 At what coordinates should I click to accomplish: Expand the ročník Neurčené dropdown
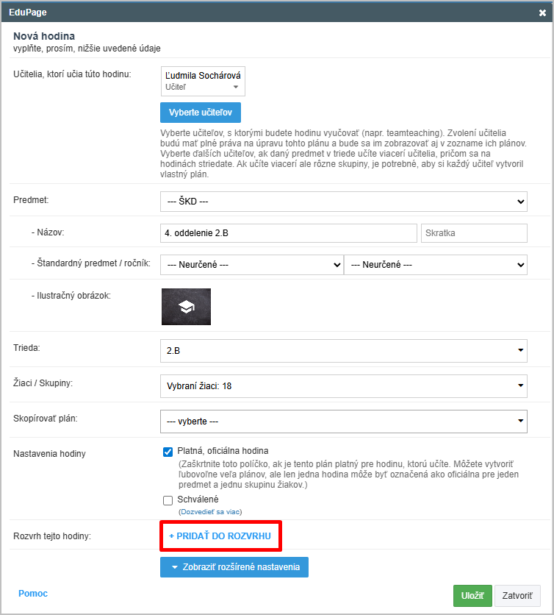pyautogui.click(x=436, y=265)
